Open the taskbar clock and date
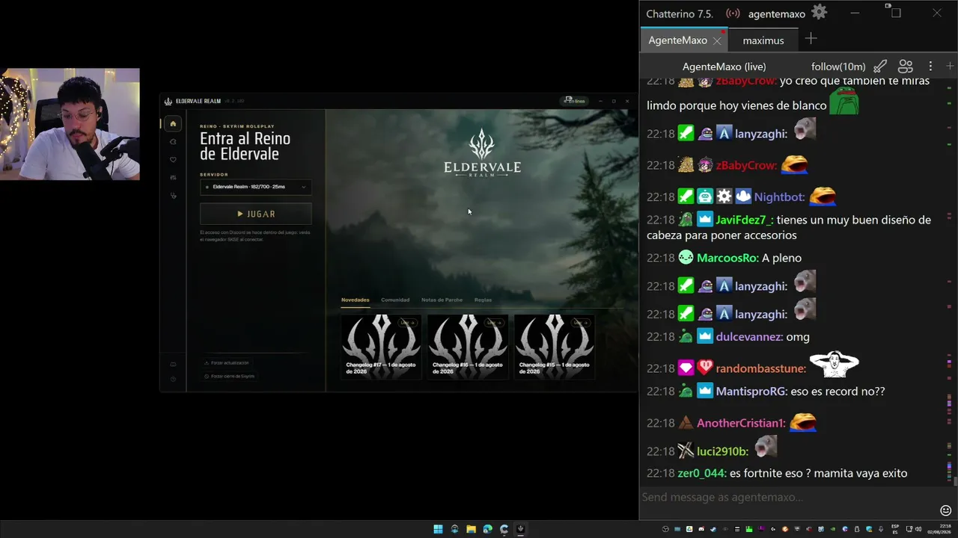Image resolution: width=958 pixels, height=538 pixels. point(938,529)
